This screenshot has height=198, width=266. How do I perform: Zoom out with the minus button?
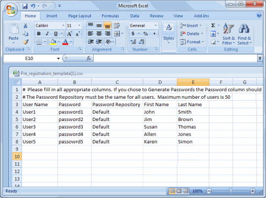coord(209,191)
